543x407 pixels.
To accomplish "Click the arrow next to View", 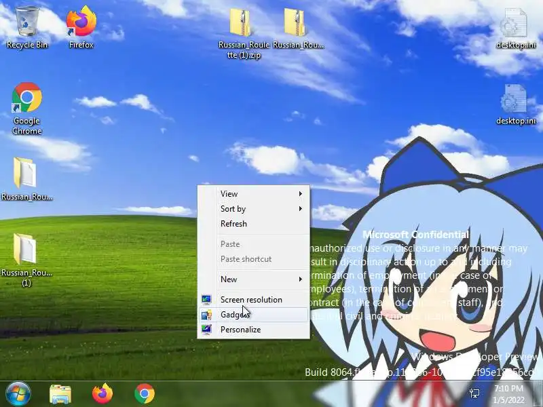I will [301, 194].
